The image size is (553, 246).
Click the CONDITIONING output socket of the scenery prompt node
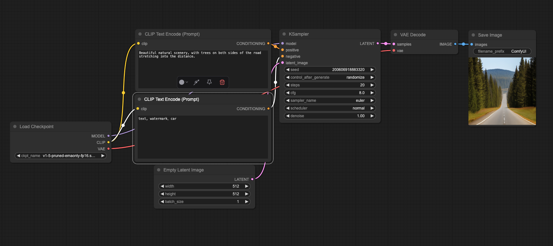pos(268,43)
